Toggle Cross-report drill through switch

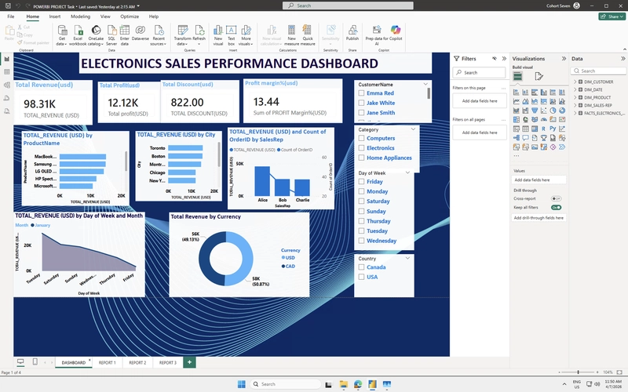[556, 198]
